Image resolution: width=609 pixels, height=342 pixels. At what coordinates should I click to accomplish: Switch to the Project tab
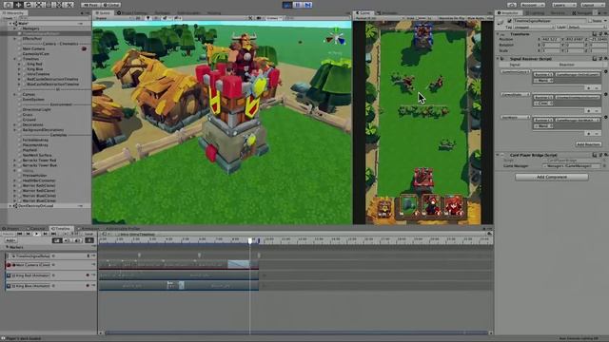click(x=10, y=228)
